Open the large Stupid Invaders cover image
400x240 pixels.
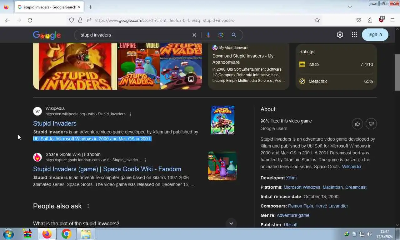click(75, 66)
